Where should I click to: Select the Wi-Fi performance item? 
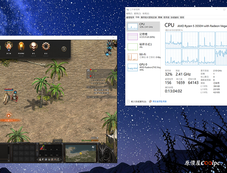point(143,57)
